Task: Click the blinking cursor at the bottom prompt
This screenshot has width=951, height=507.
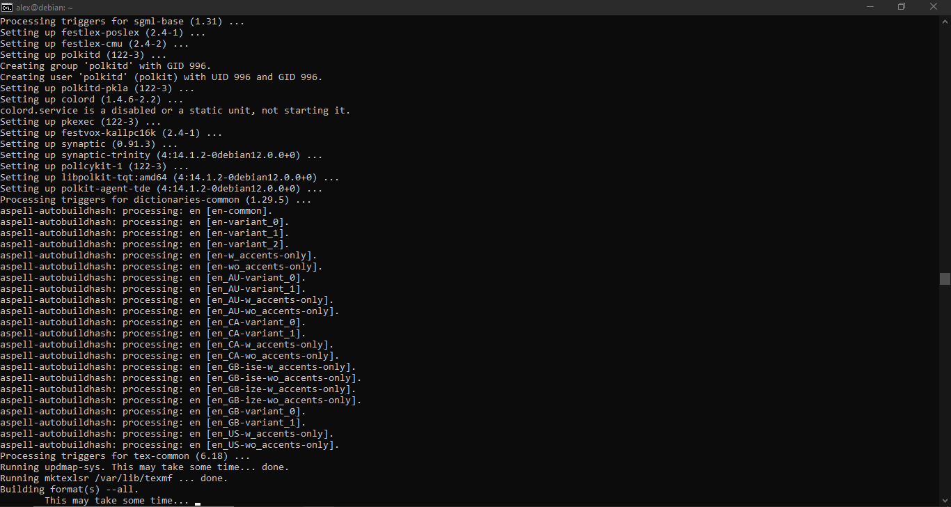Action: pyautogui.click(x=196, y=501)
